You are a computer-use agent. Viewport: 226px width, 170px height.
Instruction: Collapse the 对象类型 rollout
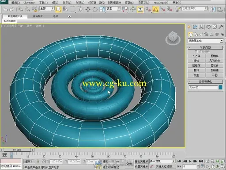tap(205, 47)
